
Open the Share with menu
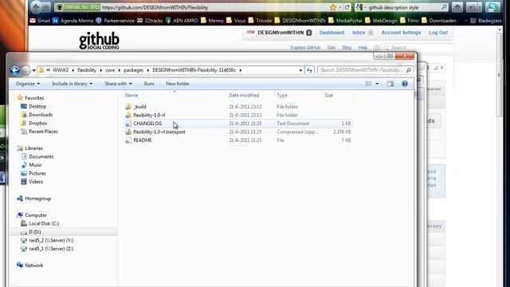118,84
